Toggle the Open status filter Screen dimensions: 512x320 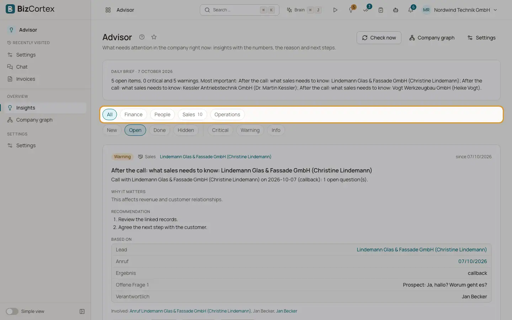tap(135, 130)
